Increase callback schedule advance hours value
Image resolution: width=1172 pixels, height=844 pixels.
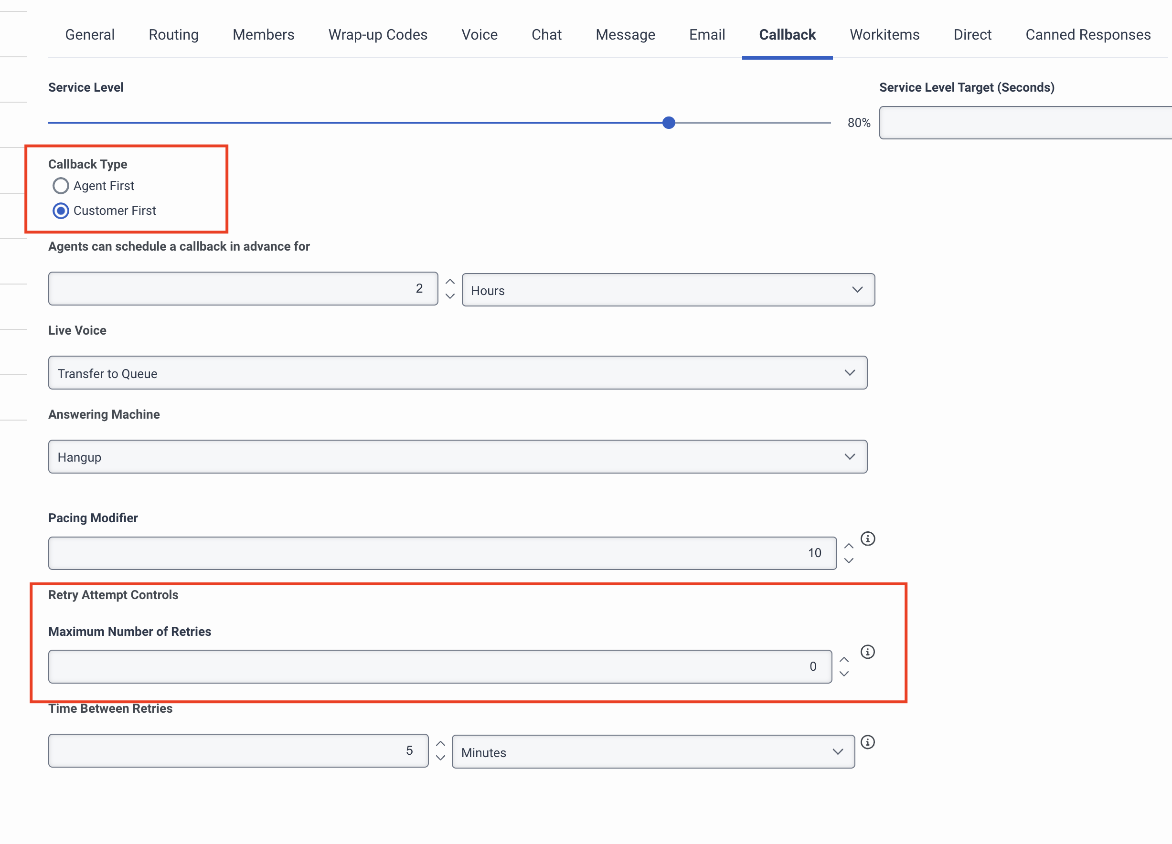click(x=450, y=282)
